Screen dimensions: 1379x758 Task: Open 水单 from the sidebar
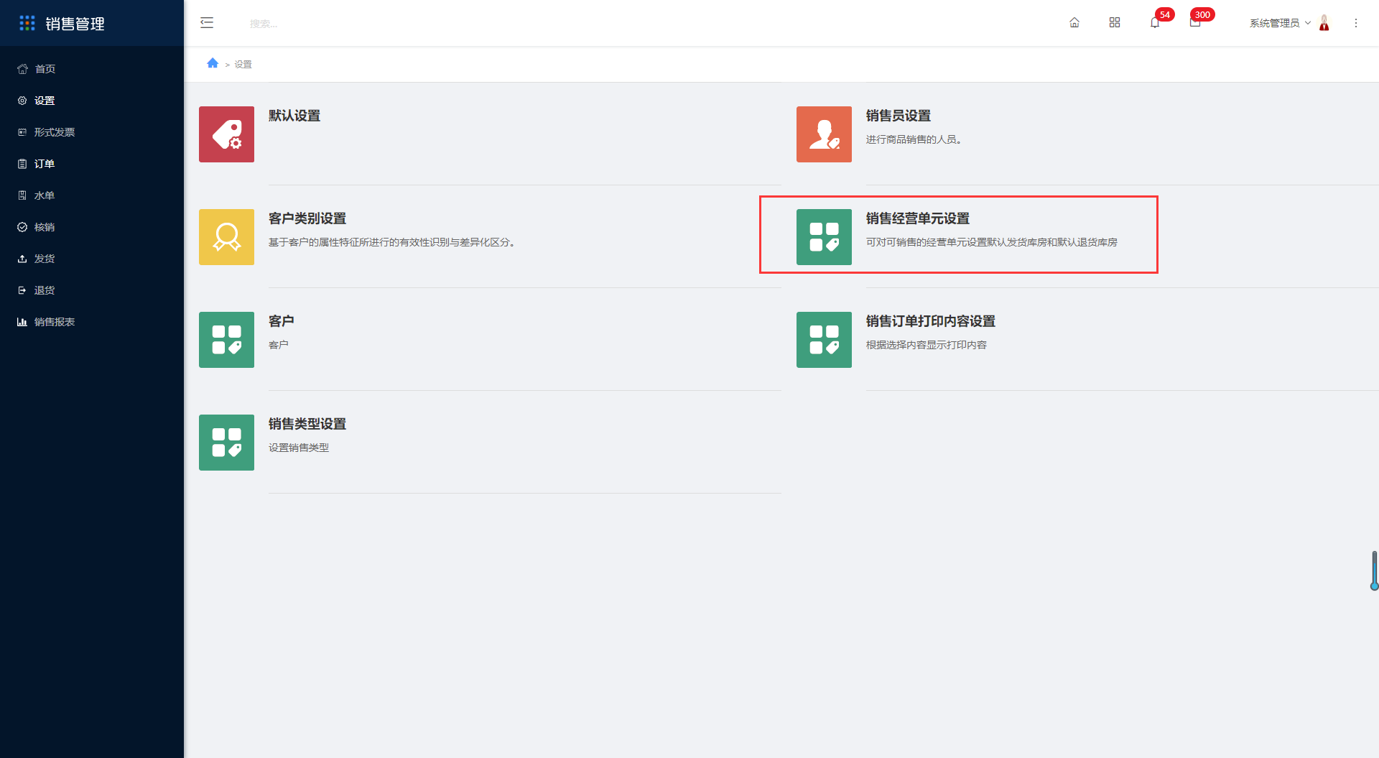click(92, 195)
